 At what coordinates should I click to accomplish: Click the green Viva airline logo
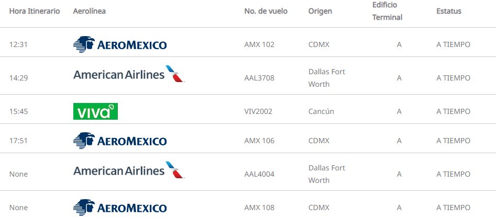[95, 111]
